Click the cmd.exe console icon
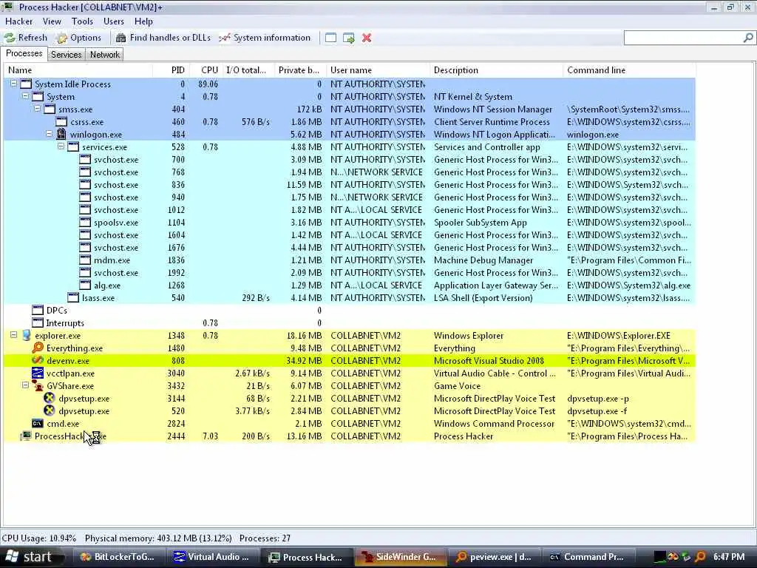 click(x=38, y=423)
